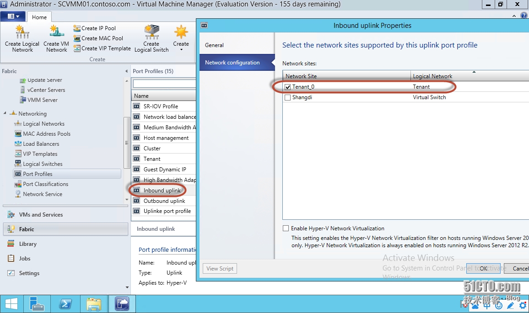Click the Create MAC Pool icon
Screen dimensions: 529x313
[x=77, y=38]
